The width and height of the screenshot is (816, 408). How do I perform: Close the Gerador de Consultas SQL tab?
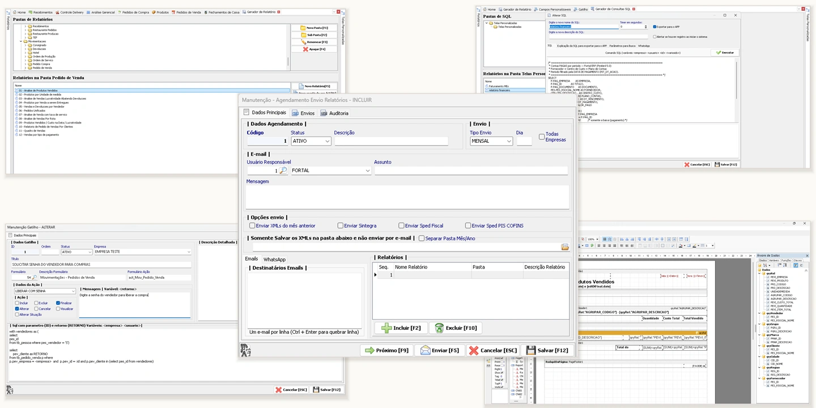coord(635,9)
